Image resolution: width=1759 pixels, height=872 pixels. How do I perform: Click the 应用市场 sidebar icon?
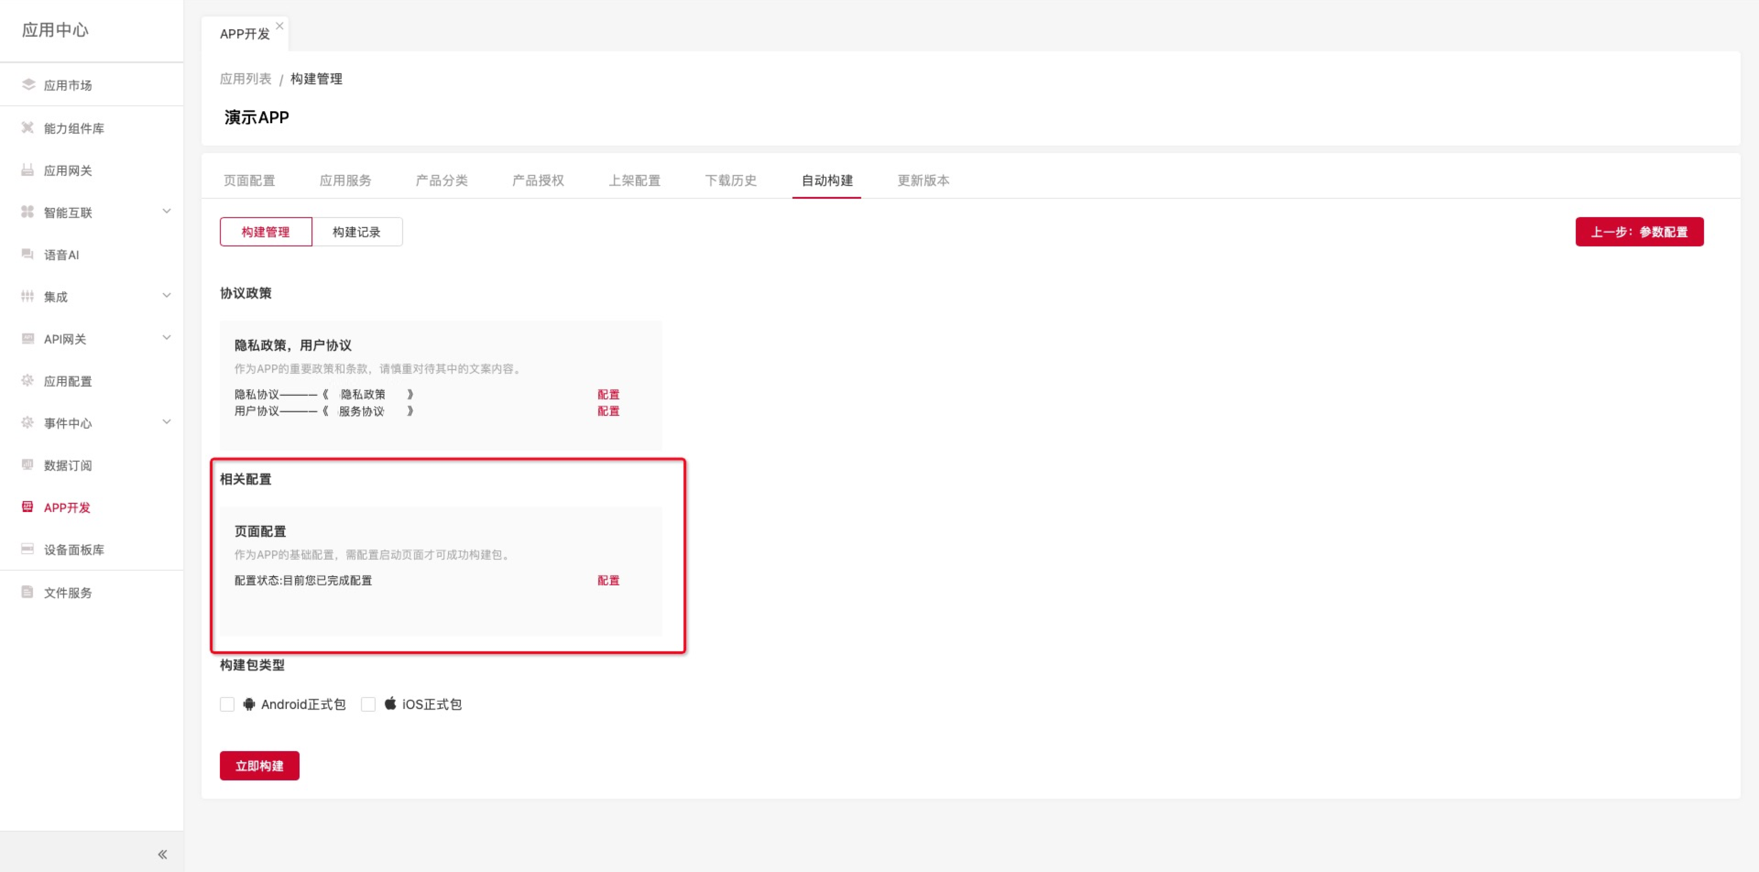point(28,85)
